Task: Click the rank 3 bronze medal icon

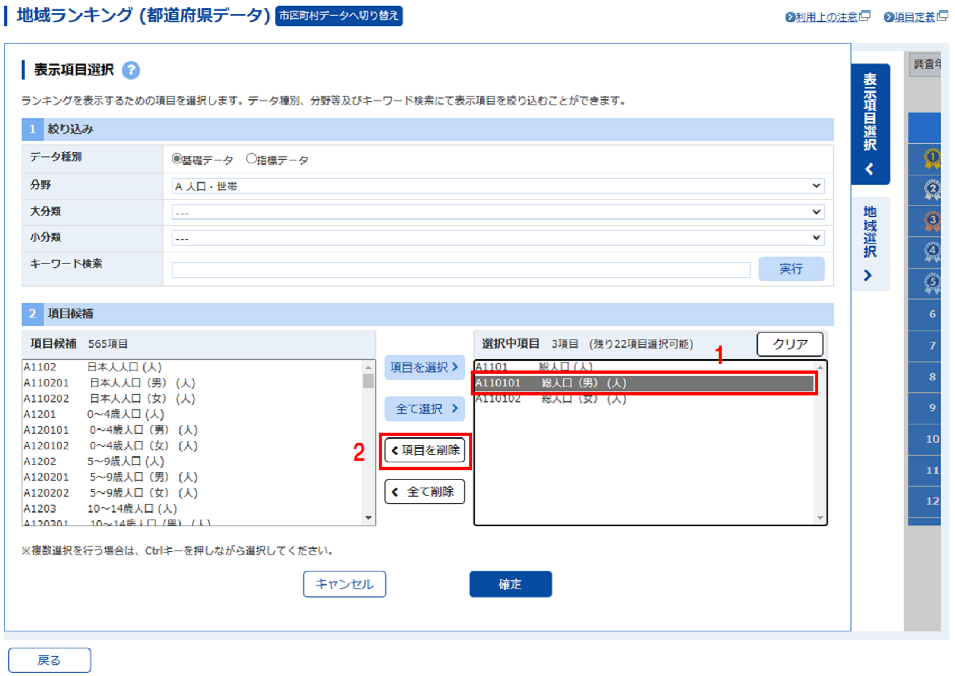Action: tap(932, 221)
